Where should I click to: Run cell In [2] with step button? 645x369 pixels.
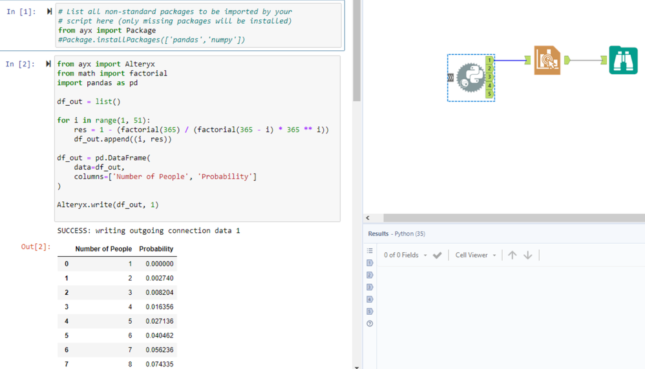pyautogui.click(x=48, y=64)
